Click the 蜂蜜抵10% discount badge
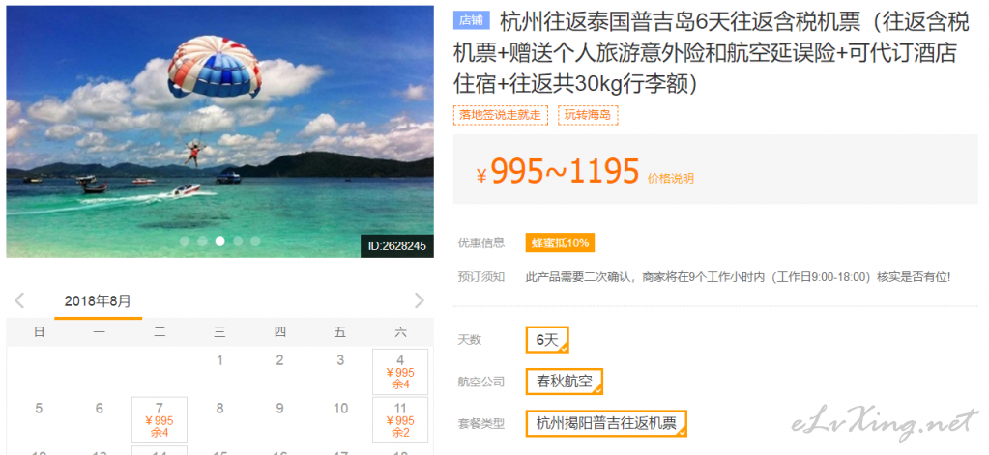Image resolution: width=989 pixels, height=455 pixels. (560, 243)
